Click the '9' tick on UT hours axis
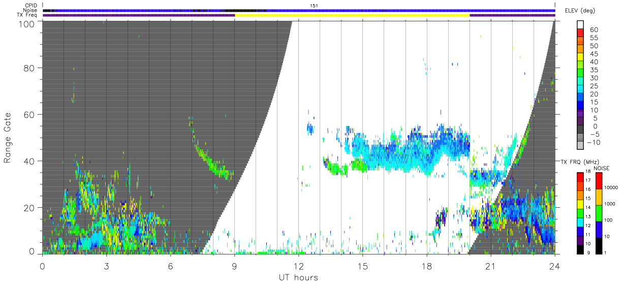The height and width of the screenshot is (288, 624). [234, 266]
